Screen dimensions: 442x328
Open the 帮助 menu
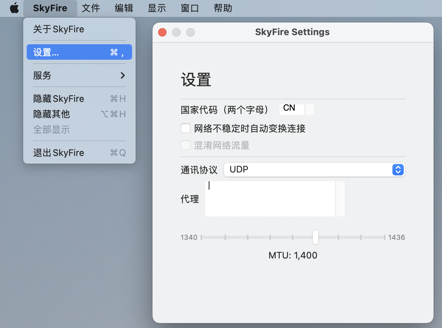(x=223, y=8)
